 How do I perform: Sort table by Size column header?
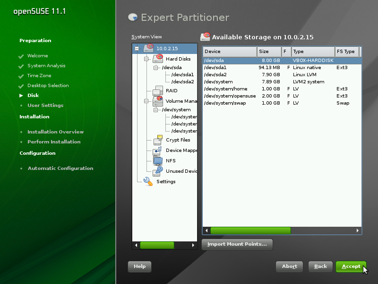click(269, 52)
